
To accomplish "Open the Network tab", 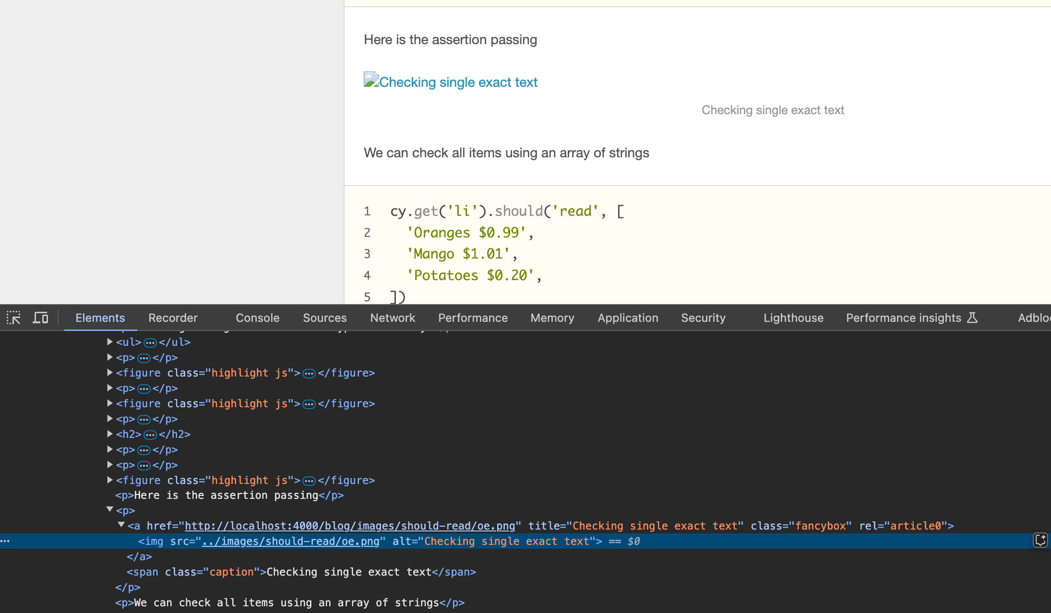I will point(393,318).
